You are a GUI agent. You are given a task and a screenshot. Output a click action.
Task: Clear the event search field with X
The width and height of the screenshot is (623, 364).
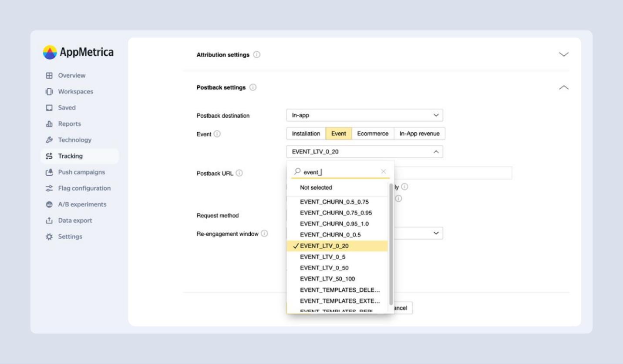tap(383, 172)
